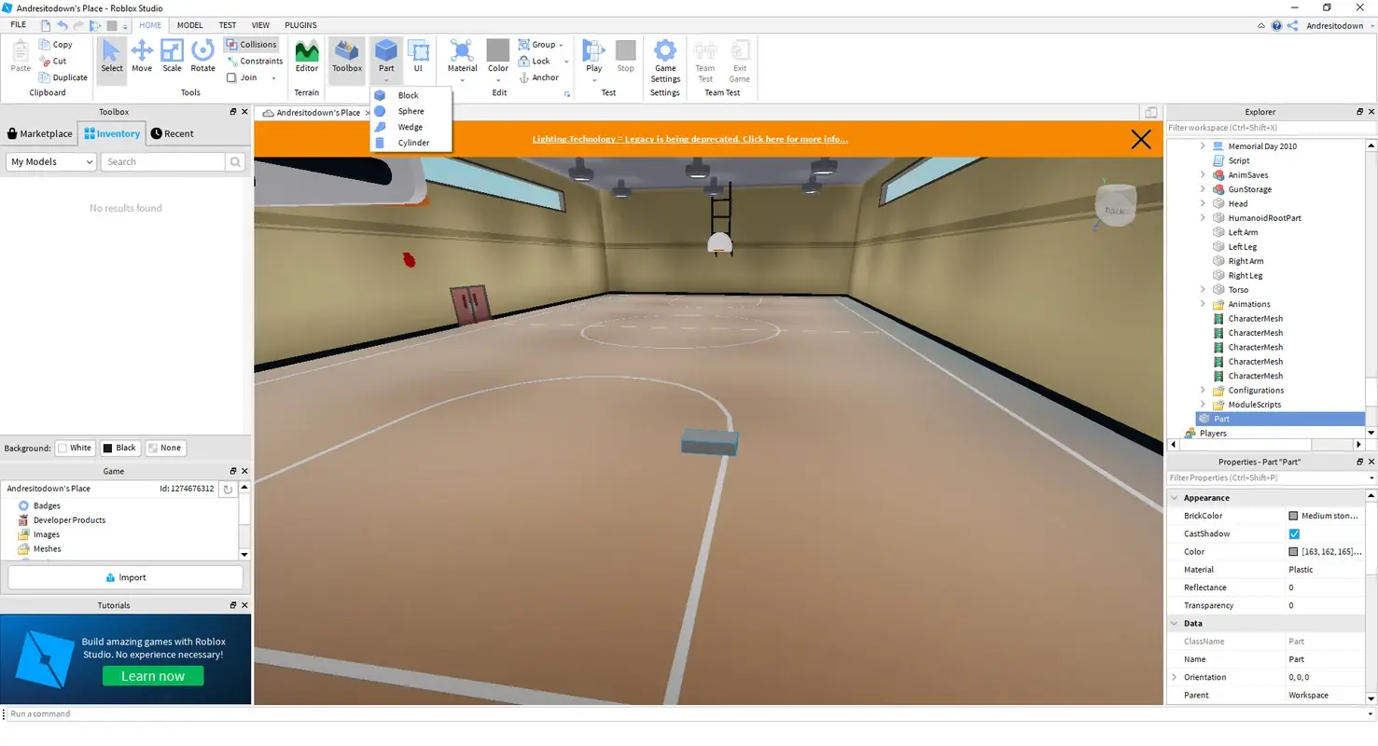Screen dimensions: 1378x746
Task: Expand the Torso item in Explorer
Action: 1203,289
